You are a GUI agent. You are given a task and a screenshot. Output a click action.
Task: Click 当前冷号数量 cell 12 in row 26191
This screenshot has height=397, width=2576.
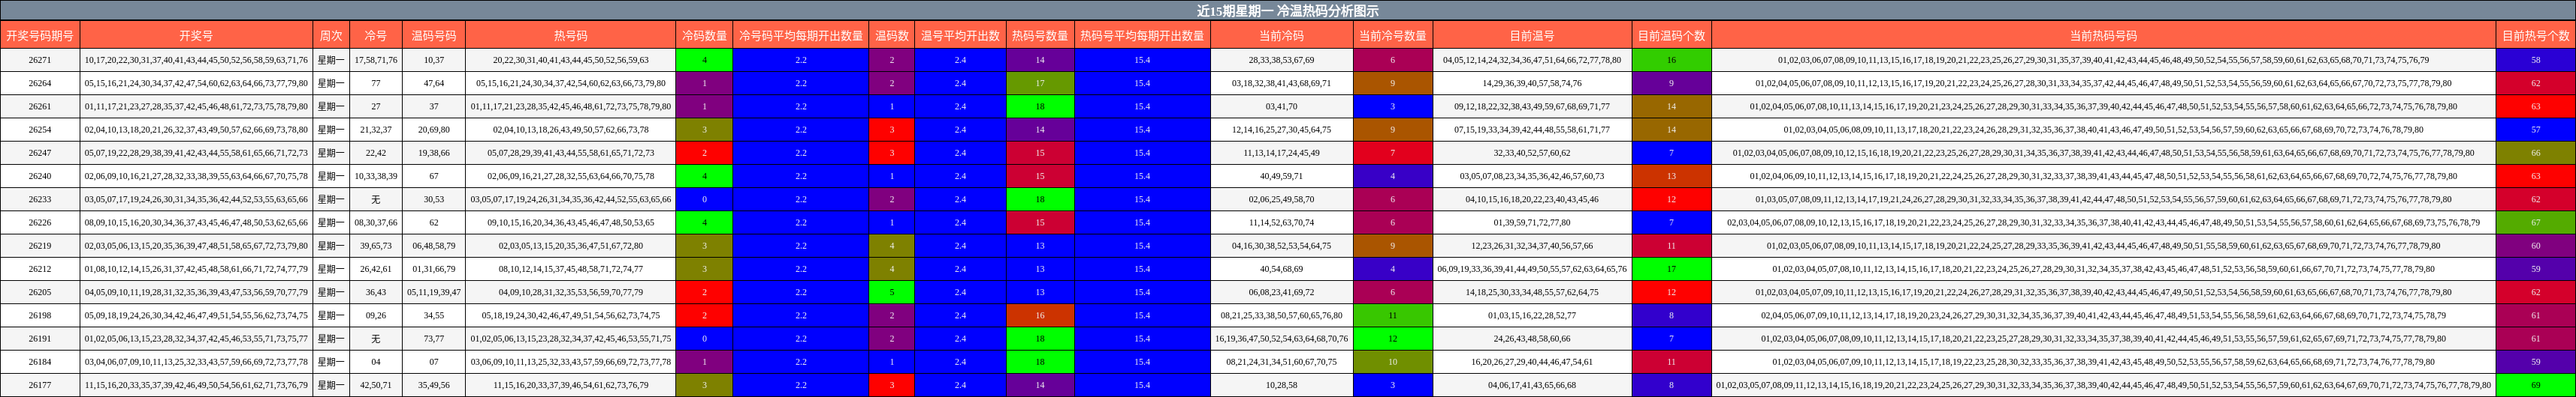(1392, 338)
